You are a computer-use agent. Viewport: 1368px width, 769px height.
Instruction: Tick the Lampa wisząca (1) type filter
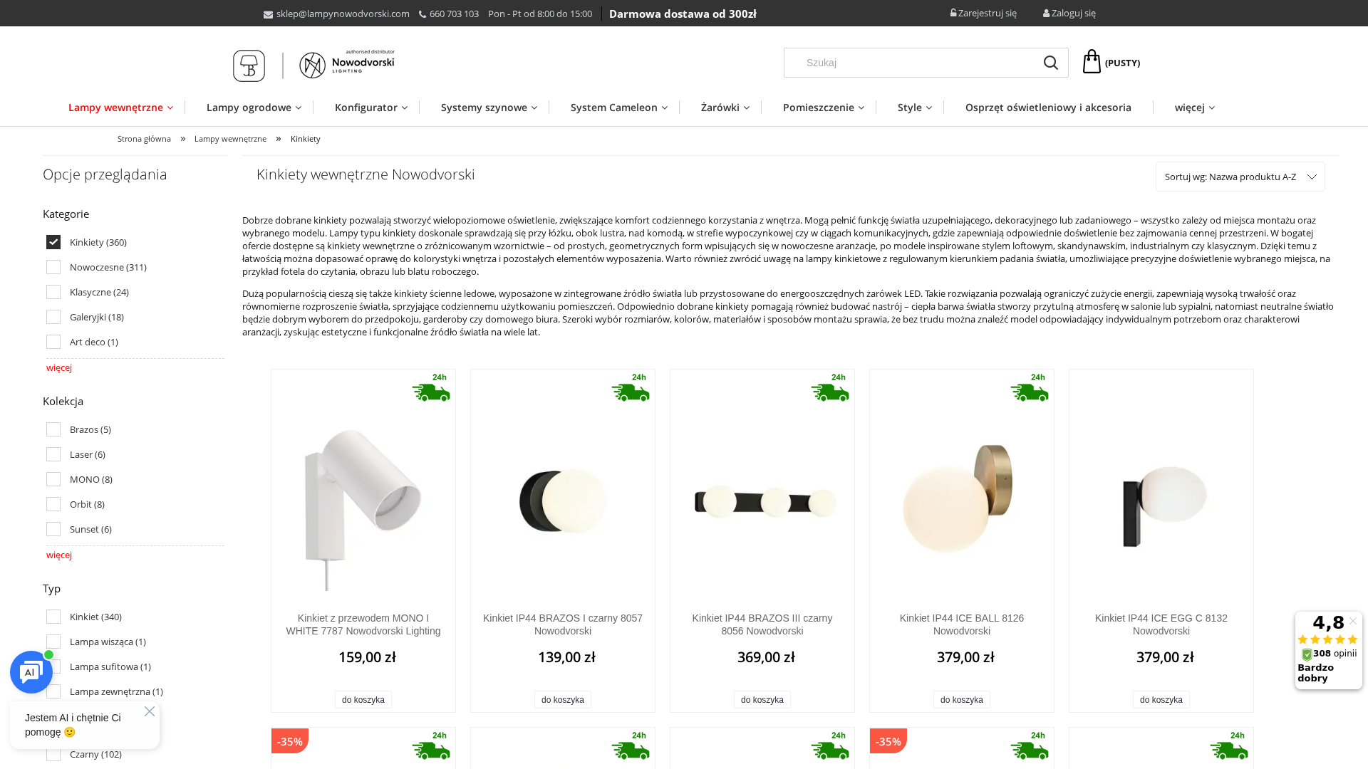tap(53, 642)
